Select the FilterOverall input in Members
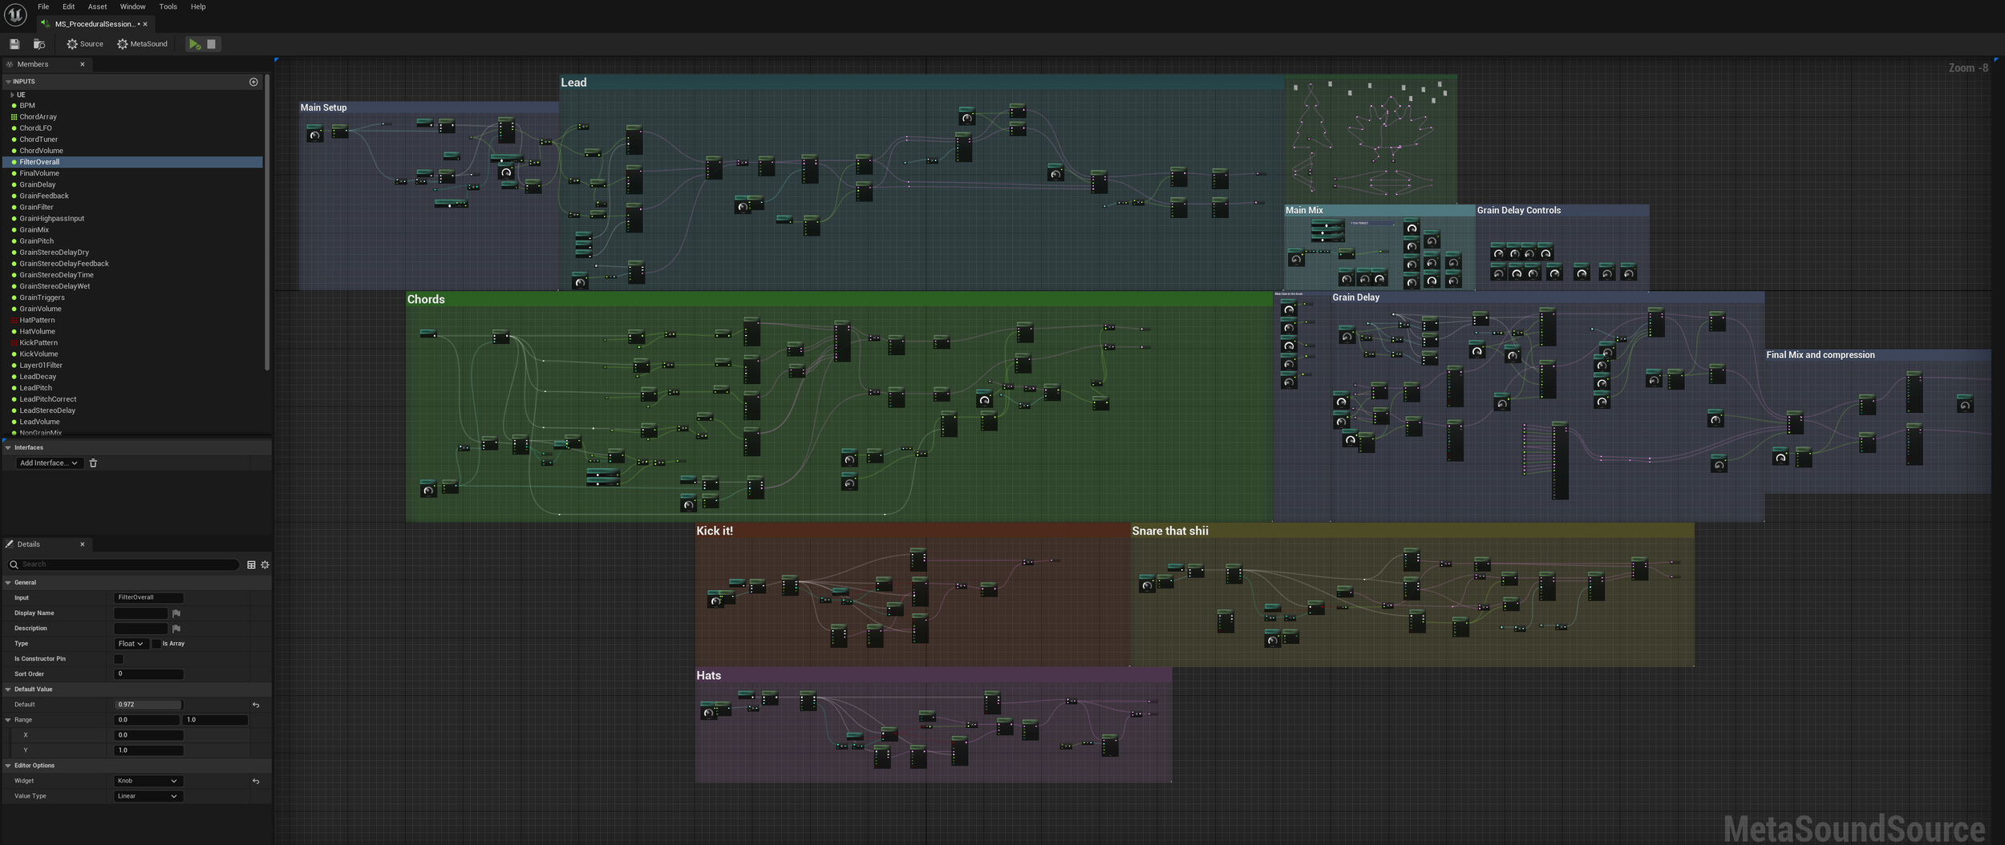The image size is (2005, 845). pyautogui.click(x=133, y=162)
